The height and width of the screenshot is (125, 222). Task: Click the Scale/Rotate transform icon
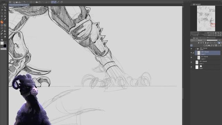(40, 2)
